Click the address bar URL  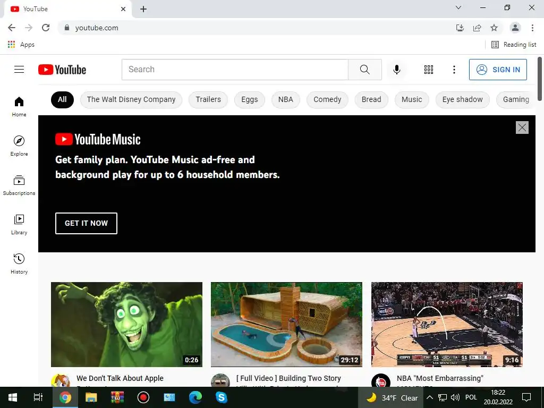click(x=97, y=28)
